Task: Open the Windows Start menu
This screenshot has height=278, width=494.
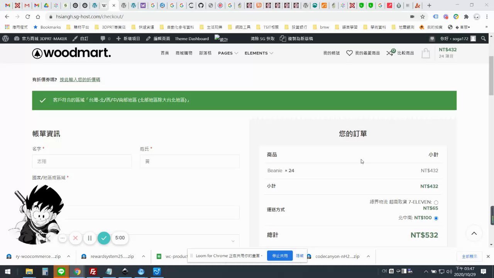Action: pos(7,272)
